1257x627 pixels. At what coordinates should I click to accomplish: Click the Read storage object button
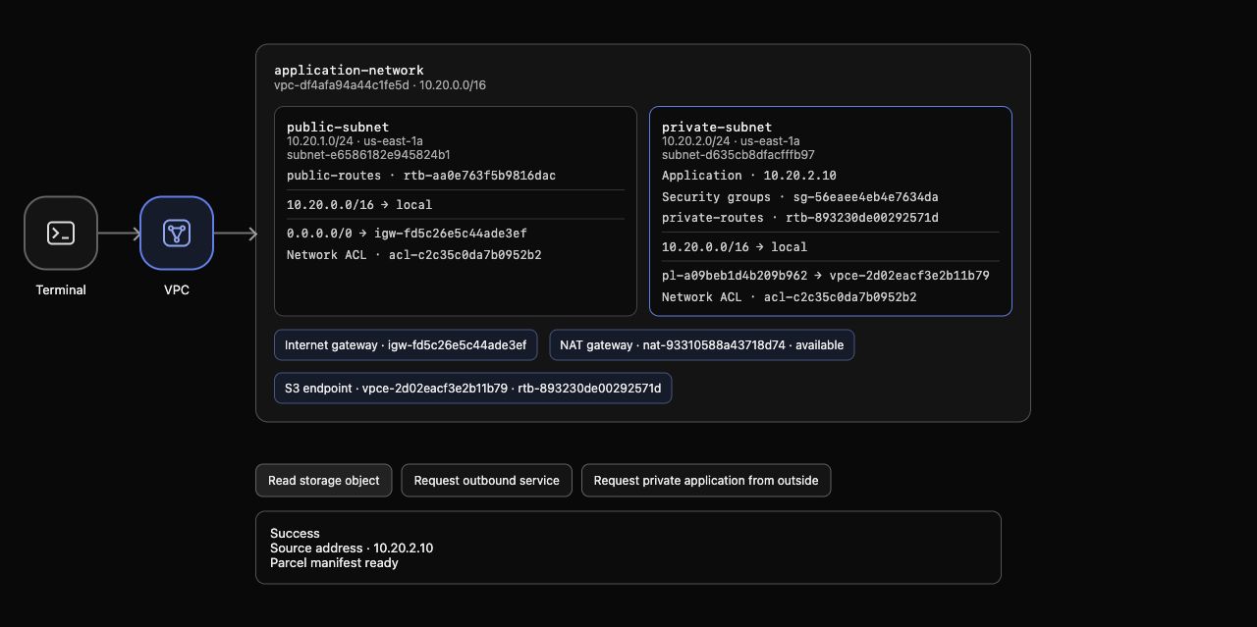coord(324,481)
